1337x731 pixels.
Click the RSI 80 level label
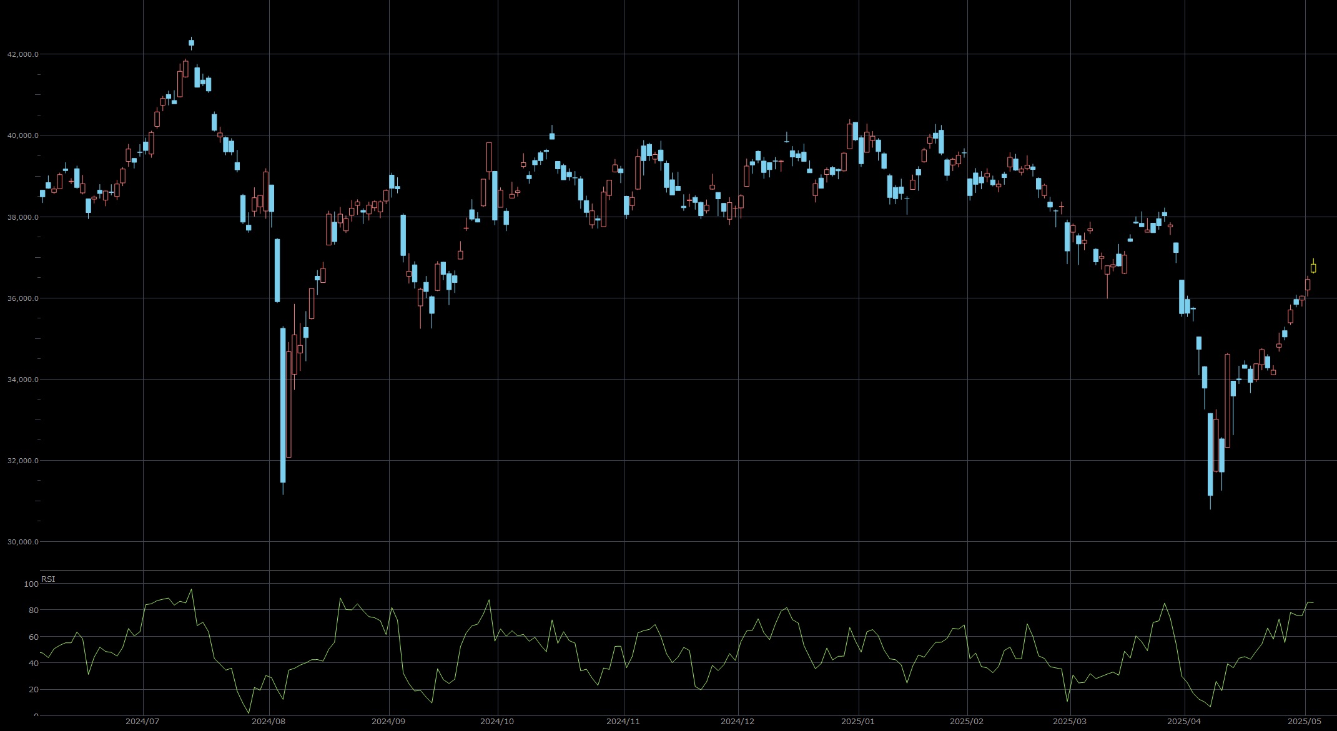[33, 611]
